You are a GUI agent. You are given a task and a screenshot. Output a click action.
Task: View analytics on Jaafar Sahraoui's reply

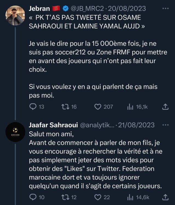click(130, 197)
